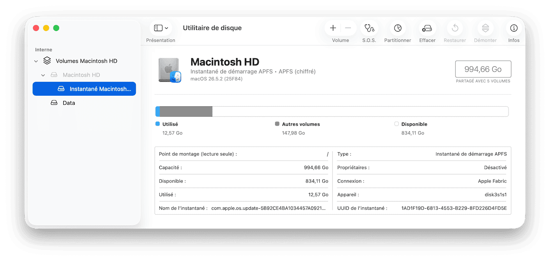Click the Macintosh HD drive thumbnail
This screenshot has height=261, width=550.
coord(170,70)
